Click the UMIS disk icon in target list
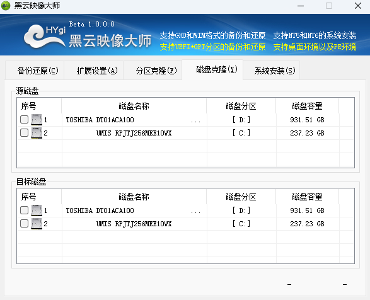Image resolution: width=370 pixels, height=300 pixels. [x=37, y=224]
